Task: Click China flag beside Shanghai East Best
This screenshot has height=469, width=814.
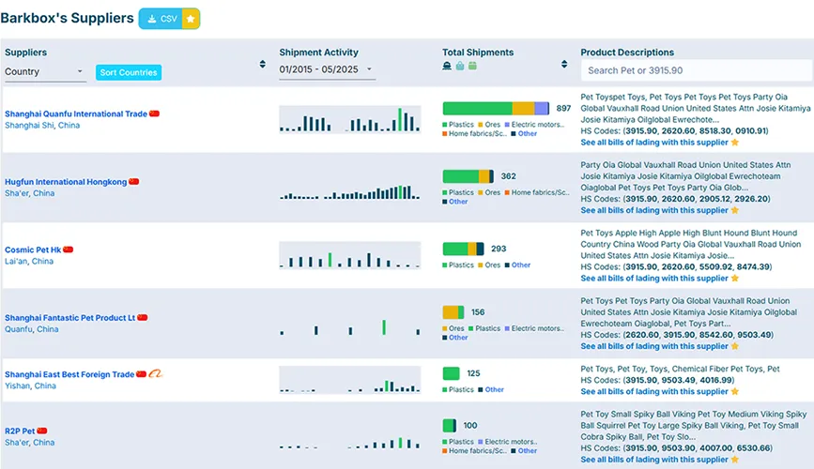Action: click(141, 374)
